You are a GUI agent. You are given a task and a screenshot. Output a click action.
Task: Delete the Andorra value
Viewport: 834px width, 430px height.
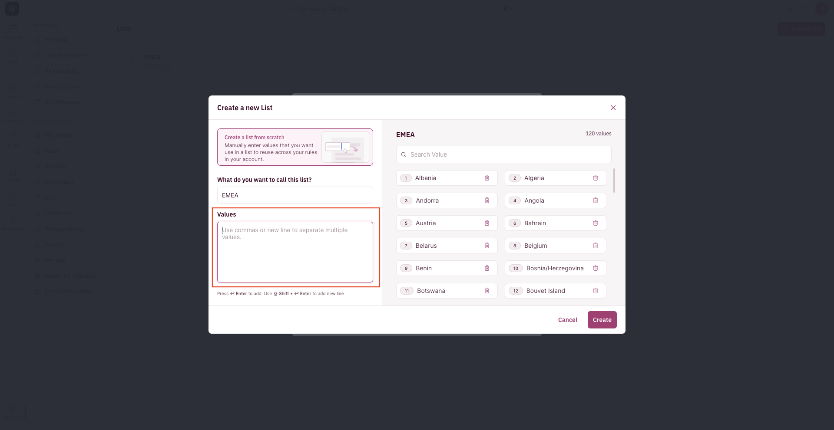point(487,200)
